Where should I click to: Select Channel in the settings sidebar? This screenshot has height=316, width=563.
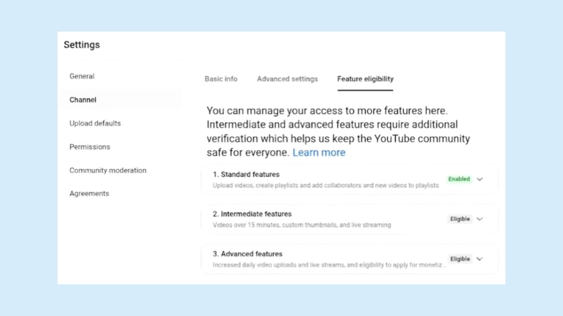tap(83, 100)
